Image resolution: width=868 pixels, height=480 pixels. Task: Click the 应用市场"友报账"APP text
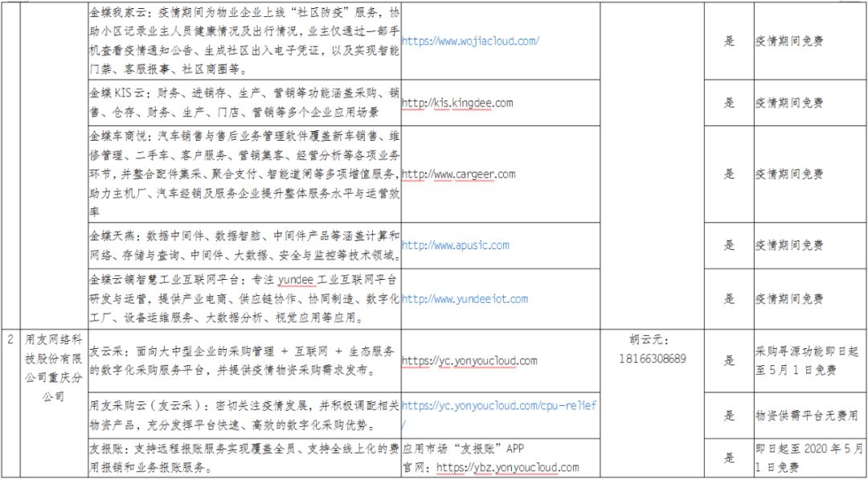[465, 447]
